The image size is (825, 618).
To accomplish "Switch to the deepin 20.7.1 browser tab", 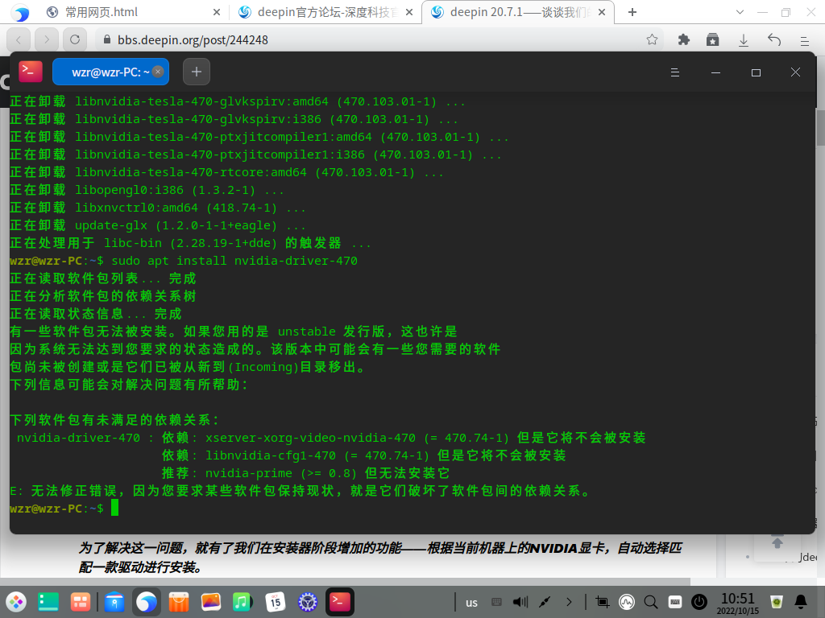I will tap(518, 12).
